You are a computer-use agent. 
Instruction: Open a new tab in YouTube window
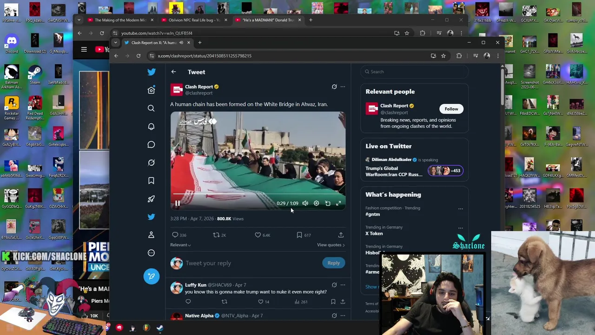pos(311,20)
